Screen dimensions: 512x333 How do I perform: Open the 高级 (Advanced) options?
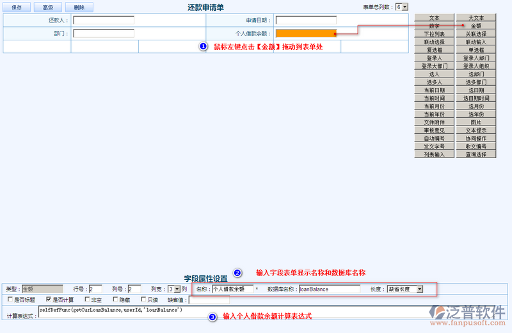(x=48, y=7)
